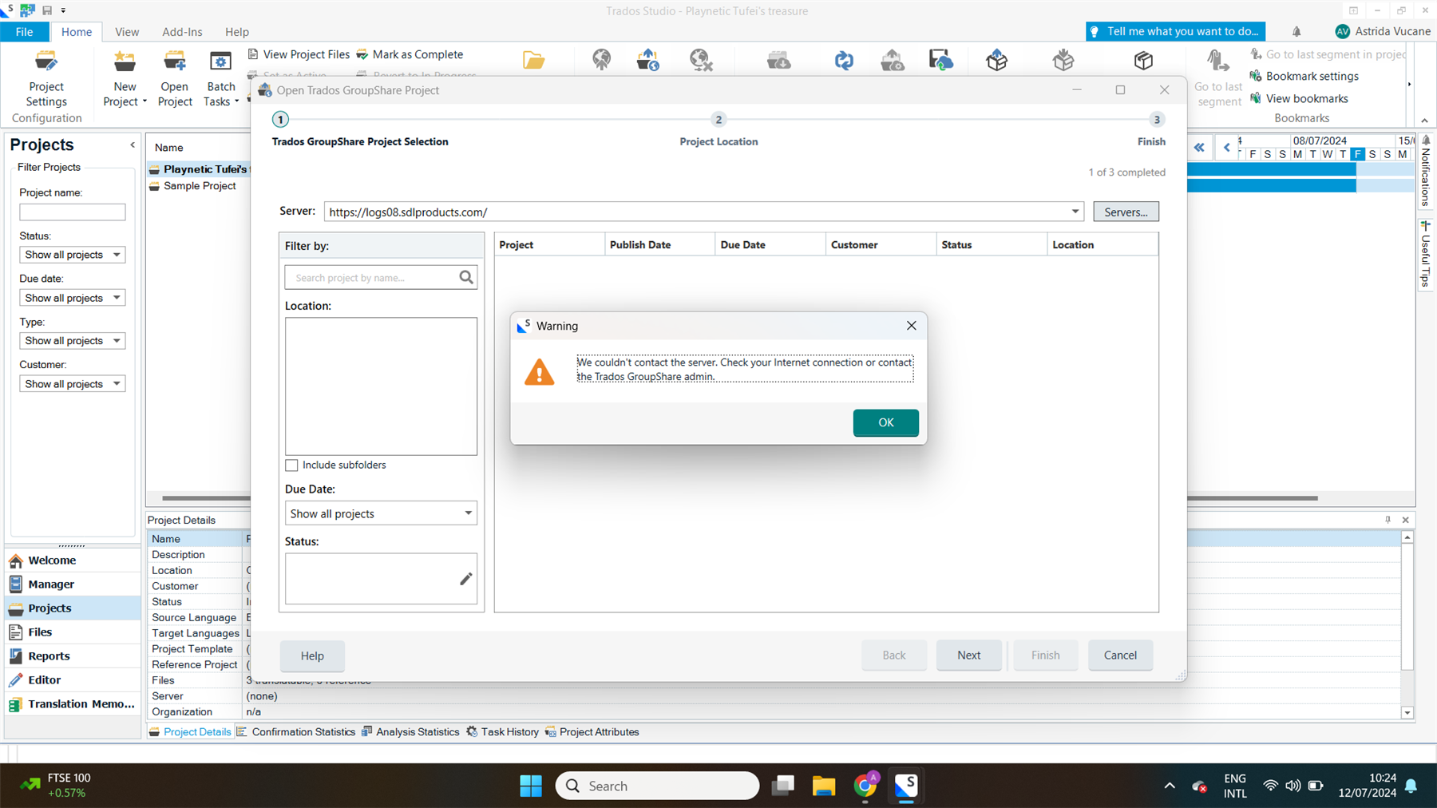Viewport: 1437px width, 808px height.
Task: Switch to the Project Attributes tab
Action: click(592, 732)
